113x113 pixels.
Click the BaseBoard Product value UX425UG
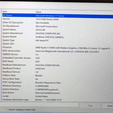(x=40, y=69)
